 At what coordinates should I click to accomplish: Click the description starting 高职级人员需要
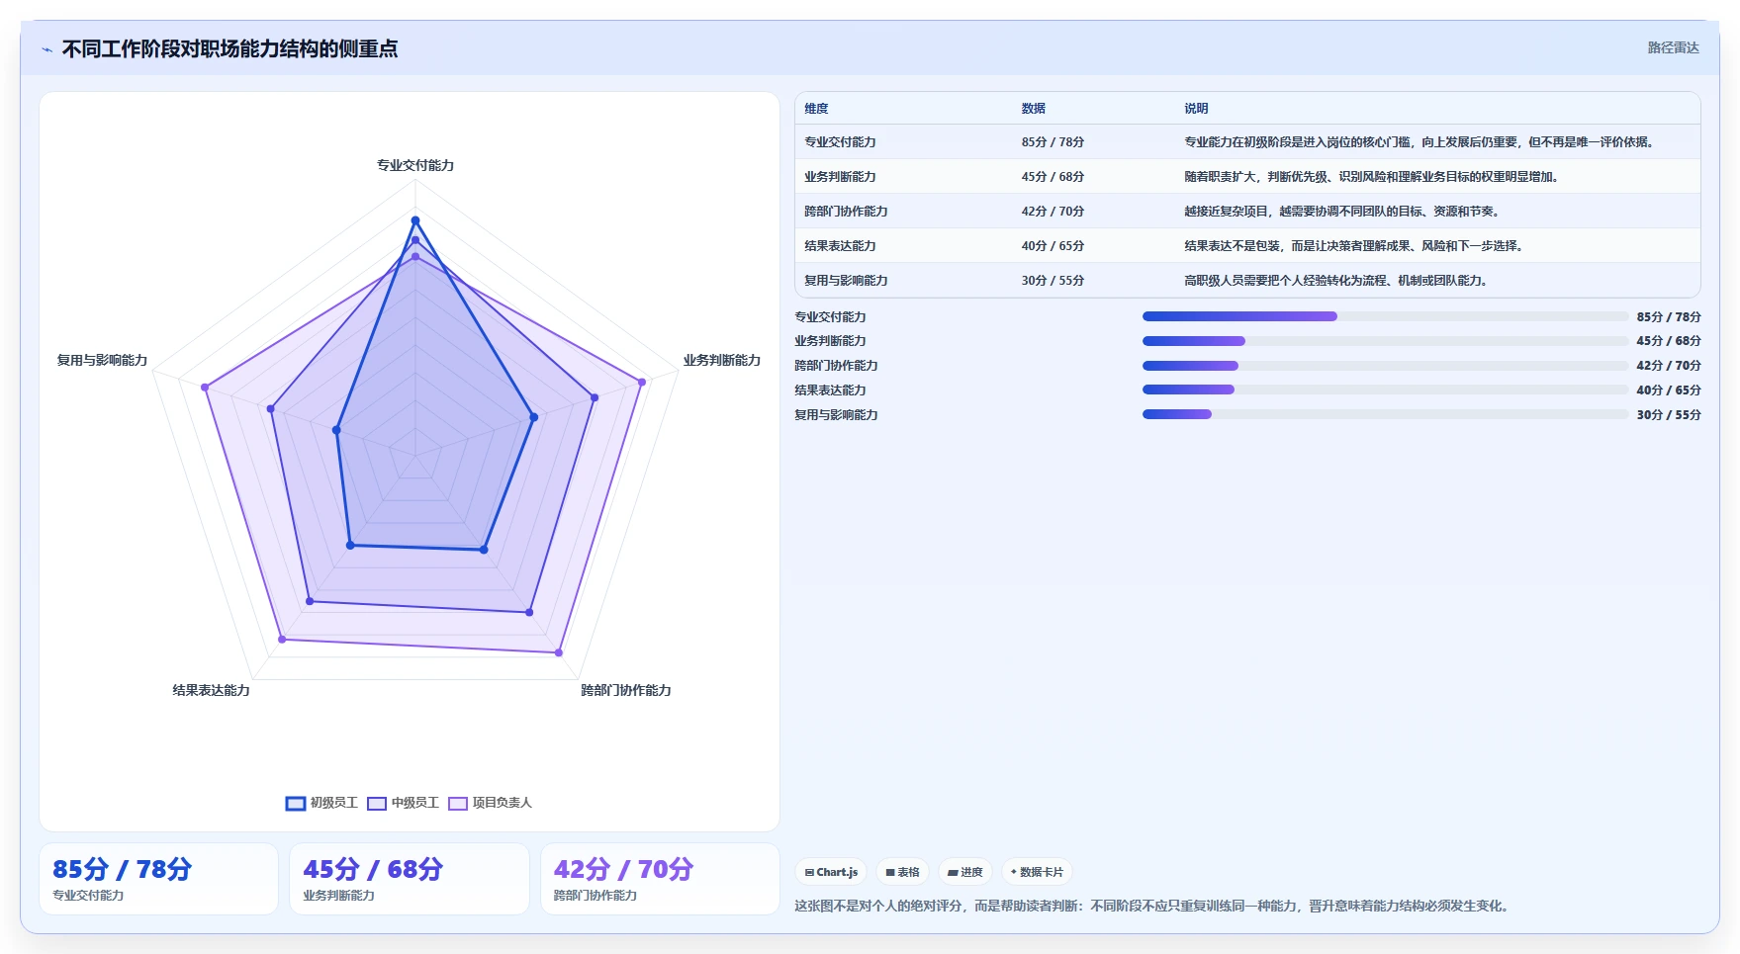(1338, 281)
